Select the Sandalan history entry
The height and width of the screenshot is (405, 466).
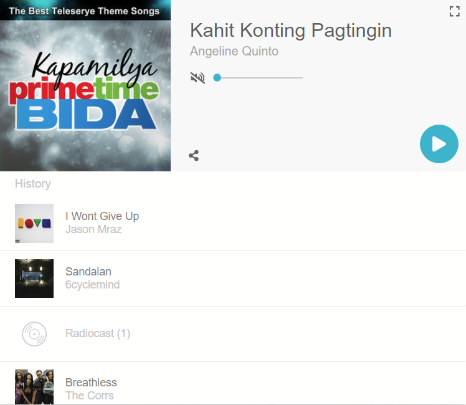tap(233, 279)
